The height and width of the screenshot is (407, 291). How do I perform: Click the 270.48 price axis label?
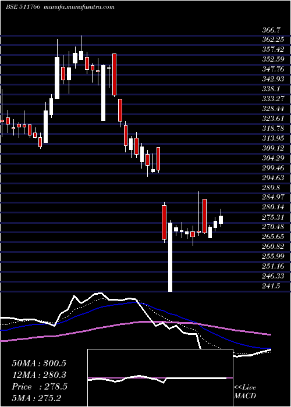click(x=273, y=227)
